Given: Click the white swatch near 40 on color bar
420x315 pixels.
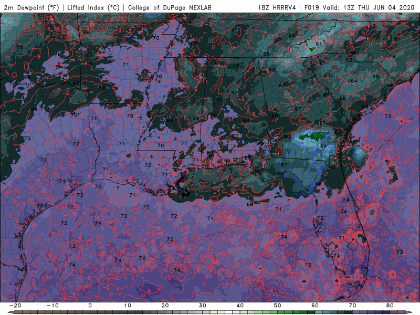Looking at the screenshot, I should 229,312.
